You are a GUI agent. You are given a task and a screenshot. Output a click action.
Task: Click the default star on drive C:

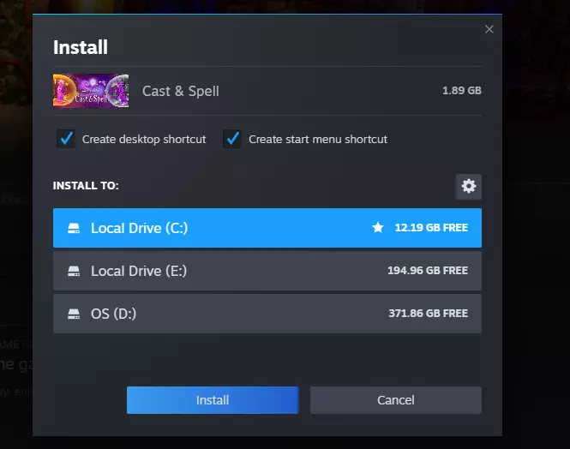pos(378,227)
